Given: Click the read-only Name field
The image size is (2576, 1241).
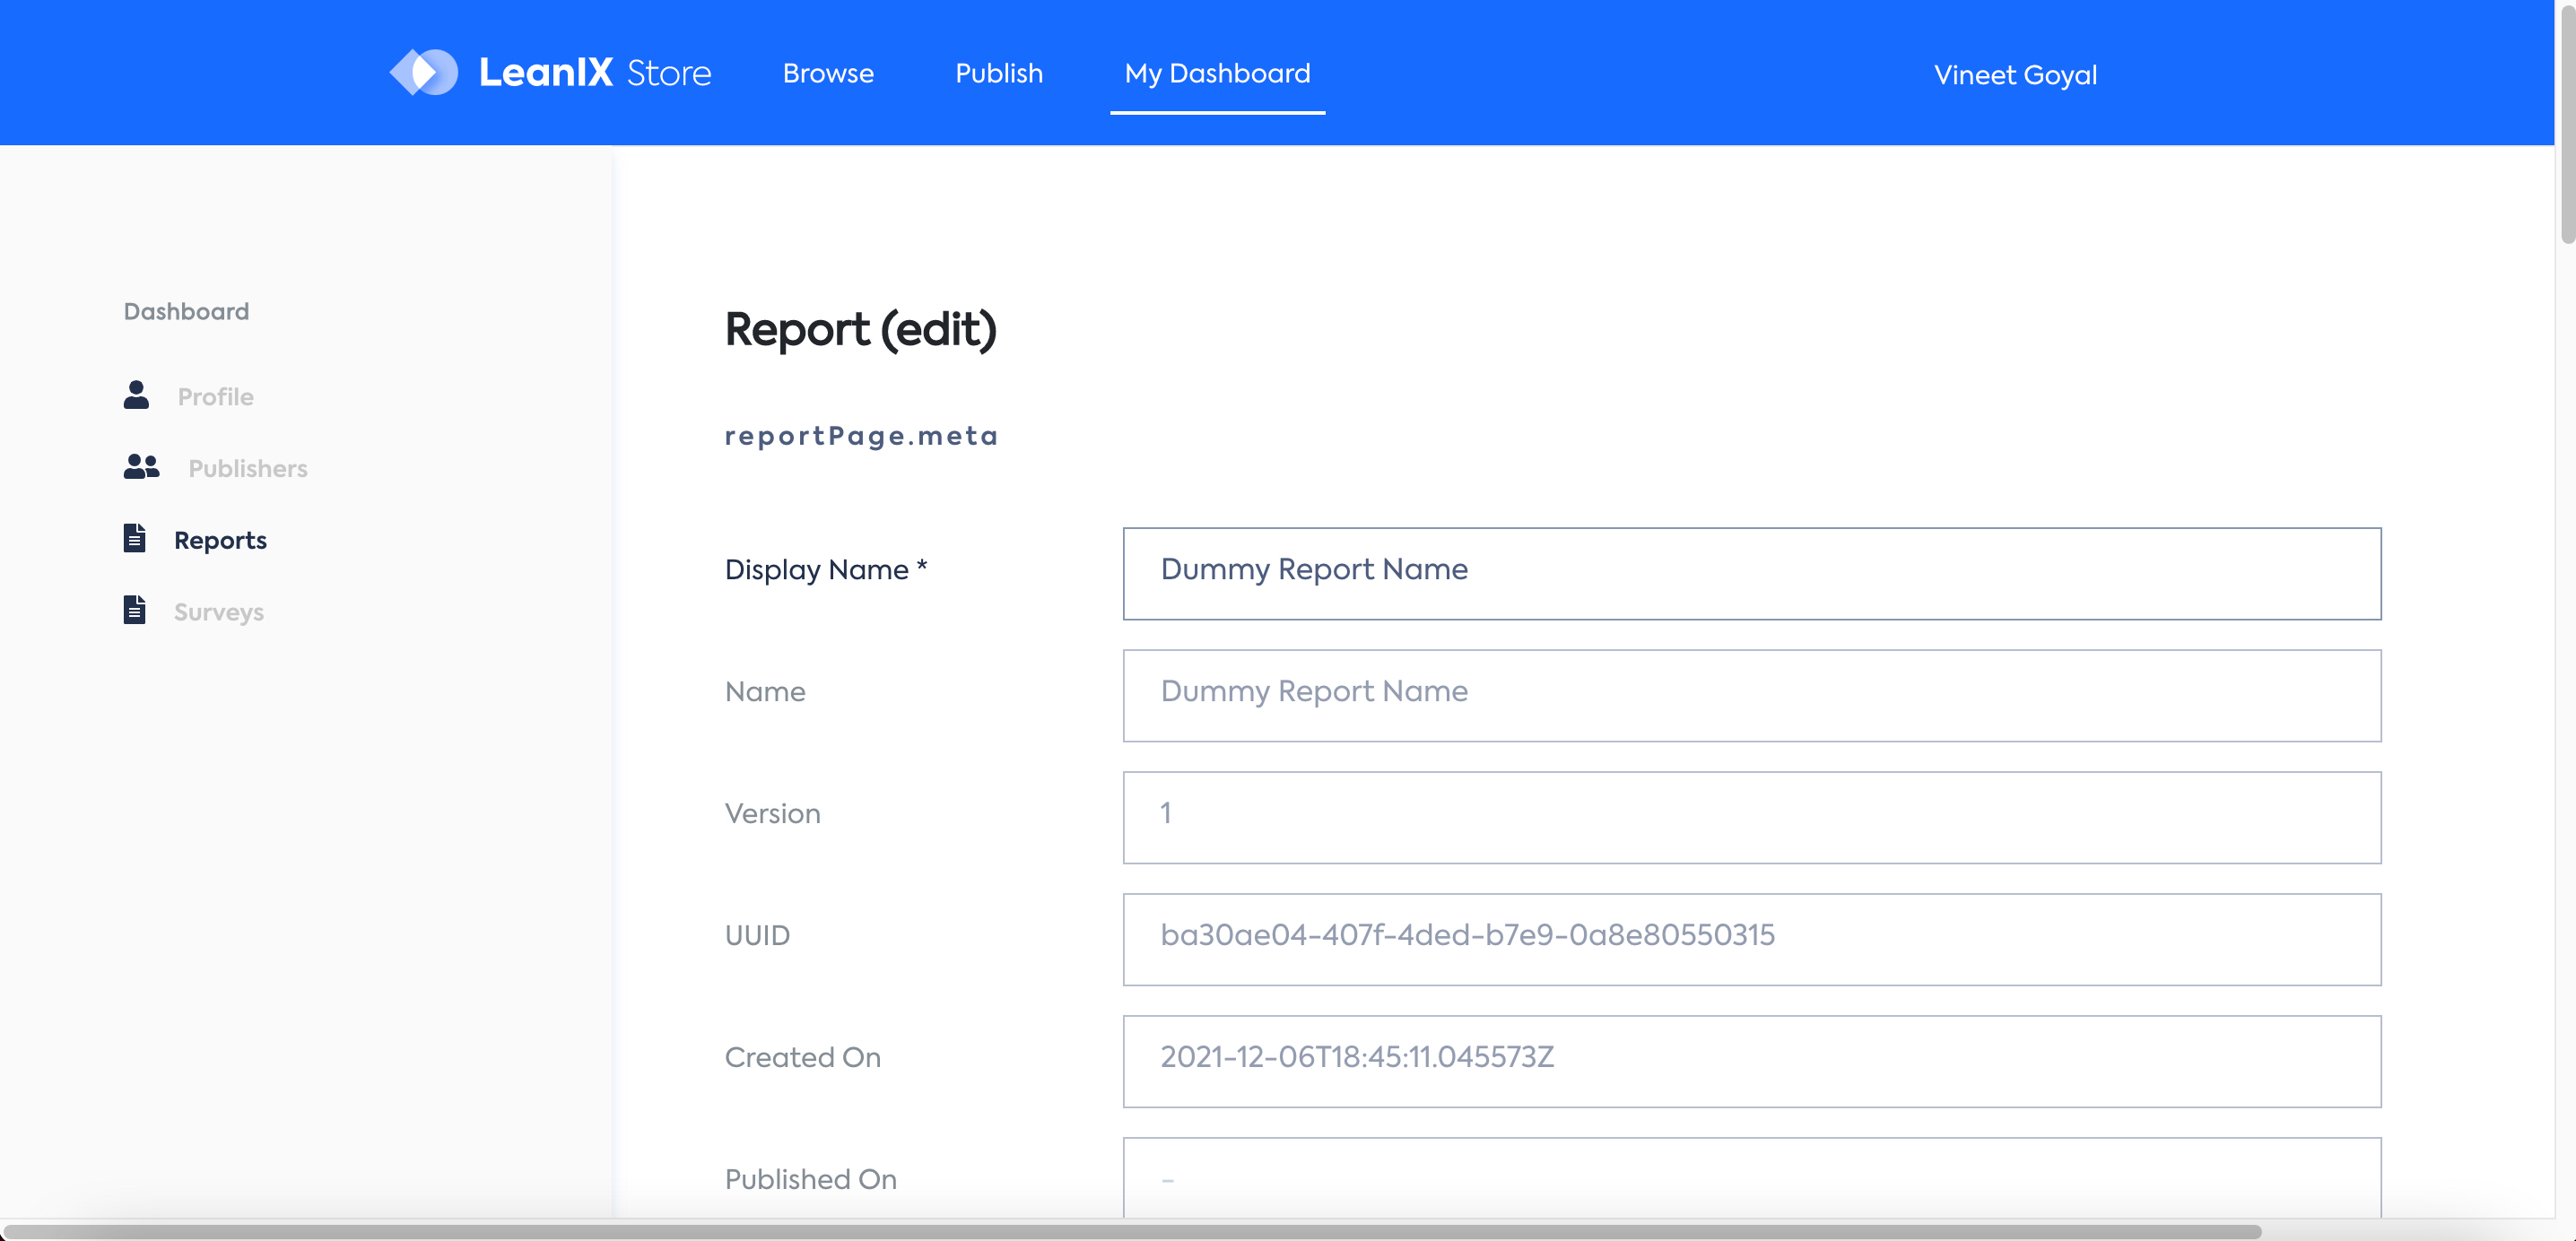Looking at the screenshot, I should click(1750, 695).
